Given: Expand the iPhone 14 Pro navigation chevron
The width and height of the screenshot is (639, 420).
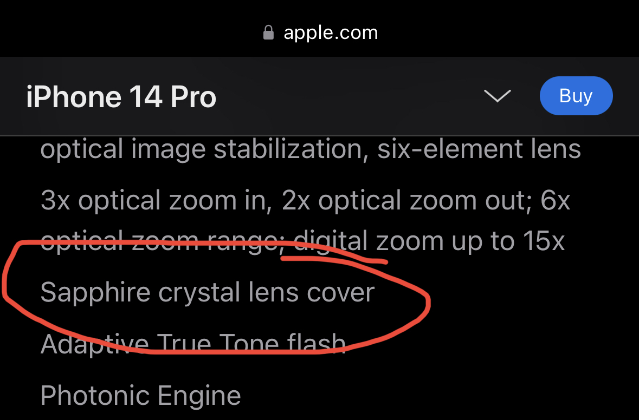Looking at the screenshot, I should click(497, 96).
